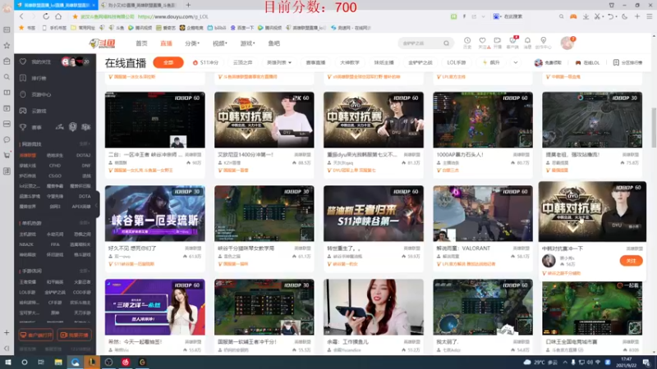The width and height of the screenshot is (657, 369).
Task: Open 赛事 trophy icon in sidebar
Action: click(x=23, y=127)
